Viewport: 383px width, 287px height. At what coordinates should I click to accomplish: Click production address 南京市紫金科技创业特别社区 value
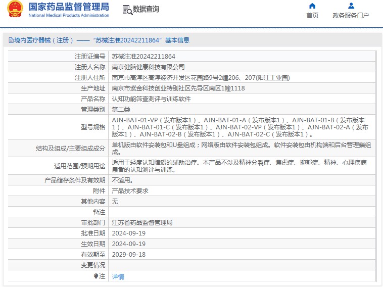pos(178,88)
